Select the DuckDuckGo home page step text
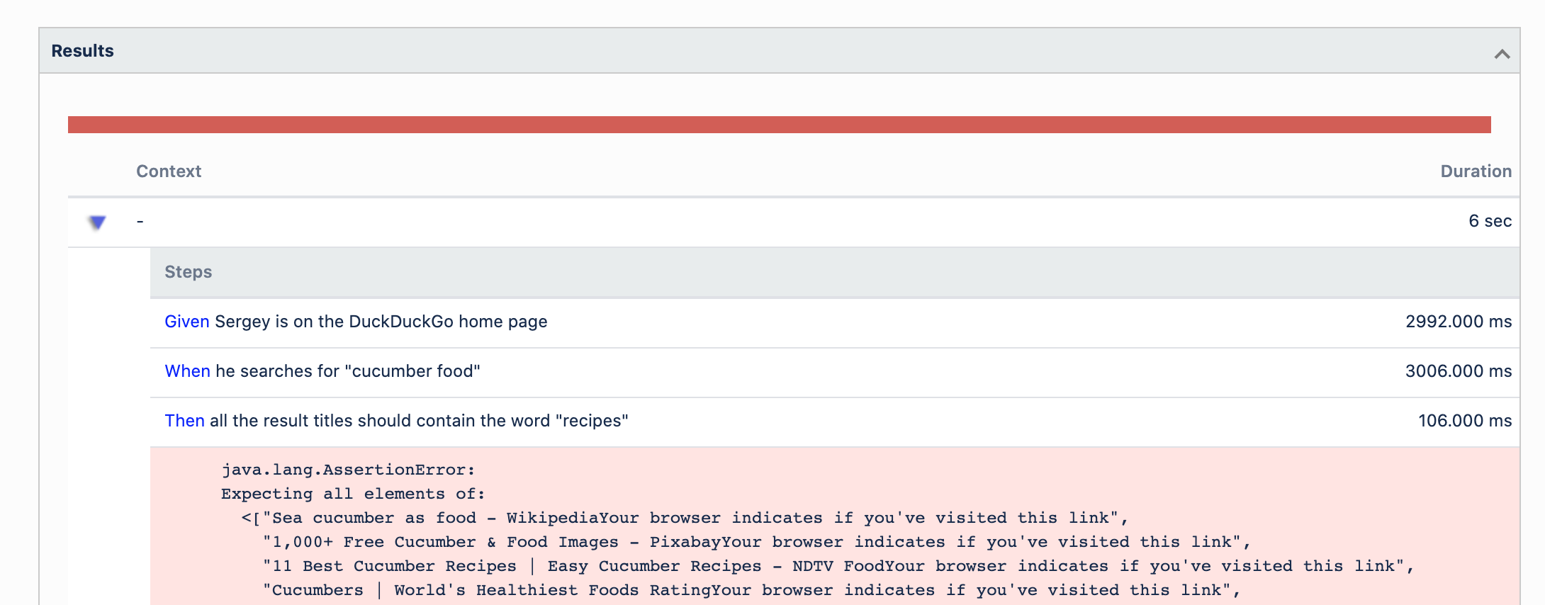This screenshot has width=1545, height=605. (381, 322)
